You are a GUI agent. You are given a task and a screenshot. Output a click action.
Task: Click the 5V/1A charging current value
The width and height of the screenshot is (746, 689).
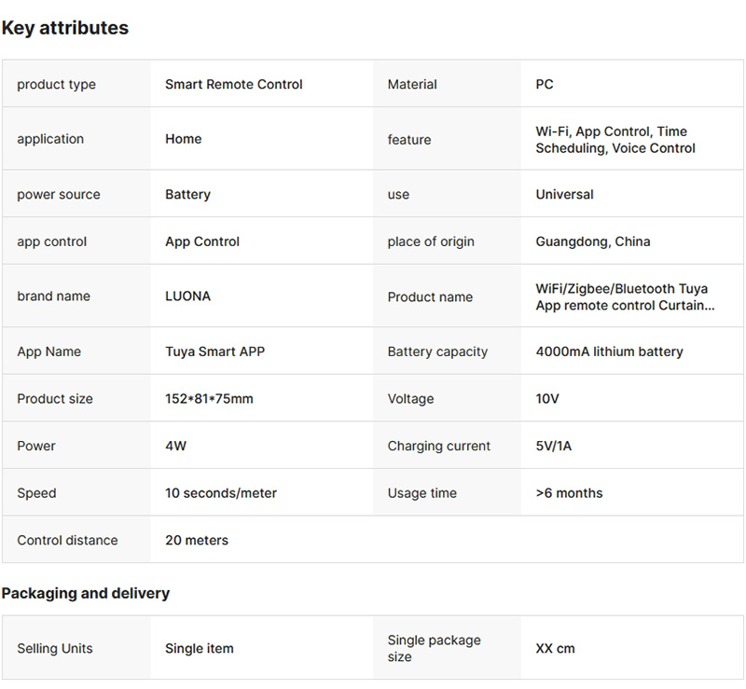(x=554, y=446)
